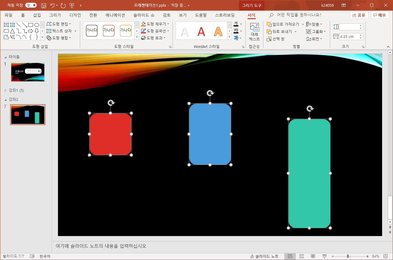Collapse the 타이틀 section
The width and height of the screenshot is (393, 260).
click(x=5, y=57)
